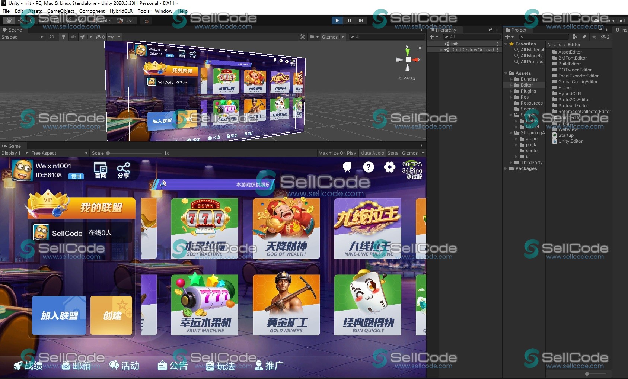Toggle hidden packages visibility in Project
628x379 pixels.
point(605,37)
